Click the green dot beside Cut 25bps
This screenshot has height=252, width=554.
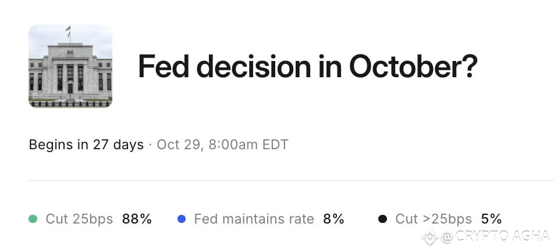click(x=33, y=219)
